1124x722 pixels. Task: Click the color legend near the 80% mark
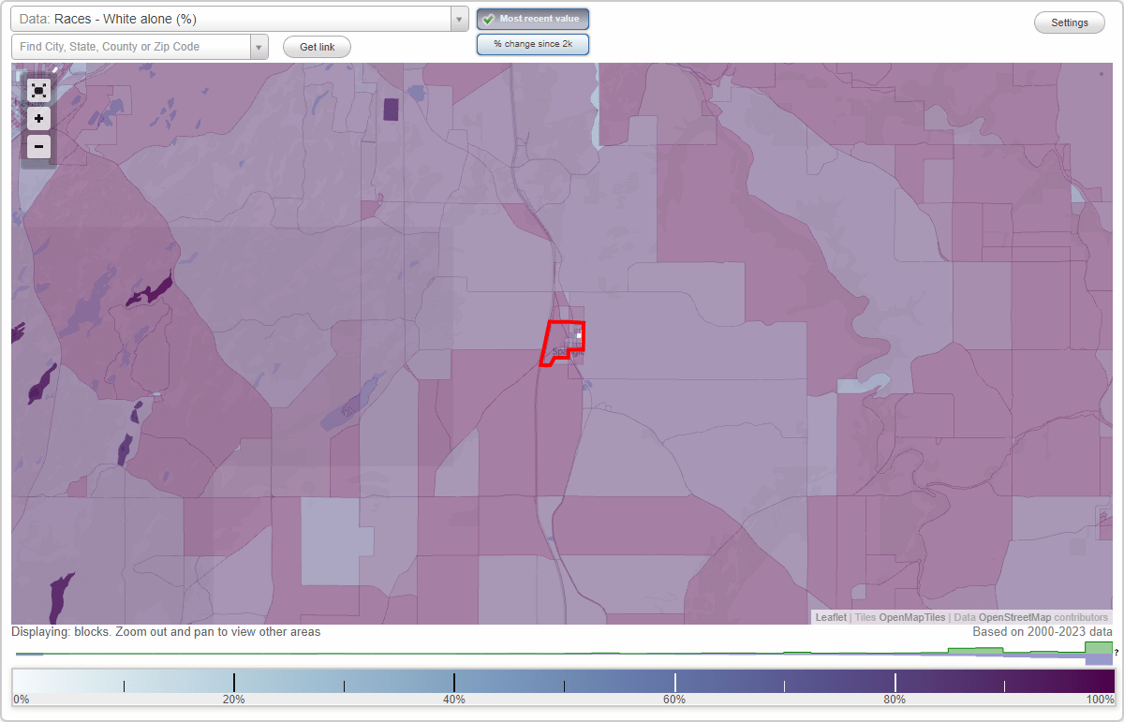(x=895, y=681)
